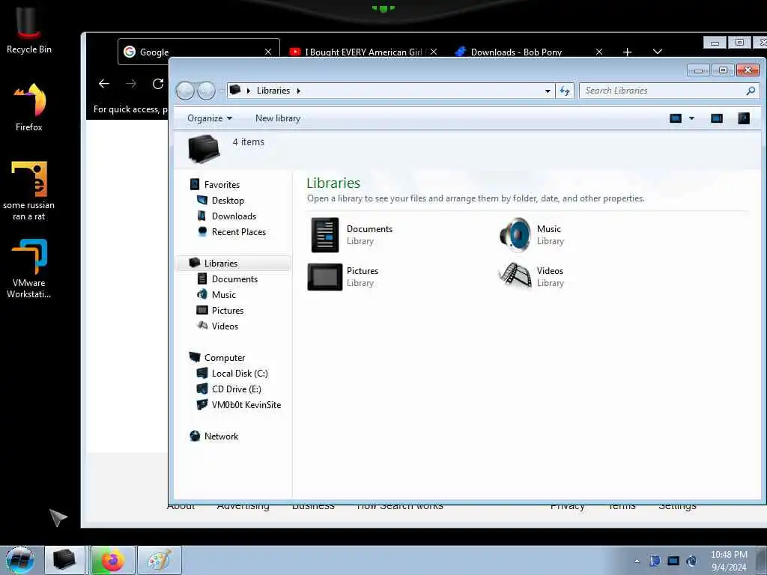Click the Explorer Back navigation button
Image resolution: width=767 pixels, height=575 pixels.
pos(185,91)
